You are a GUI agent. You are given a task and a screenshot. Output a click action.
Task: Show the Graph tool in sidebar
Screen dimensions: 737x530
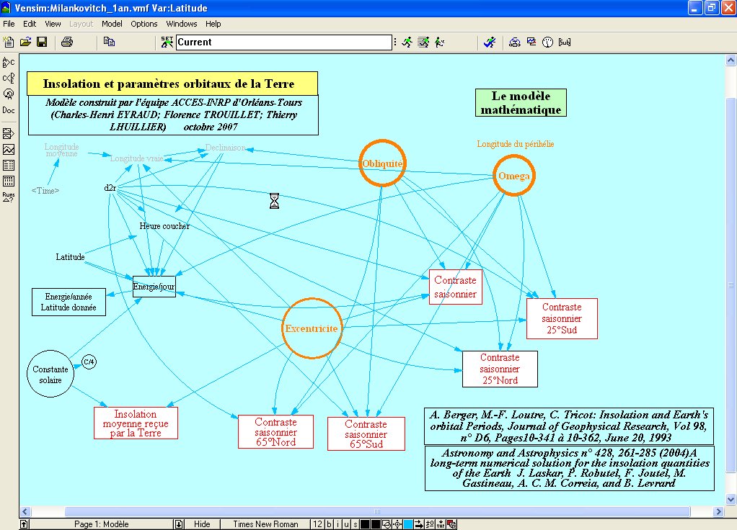pyautogui.click(x=9, y=149)
